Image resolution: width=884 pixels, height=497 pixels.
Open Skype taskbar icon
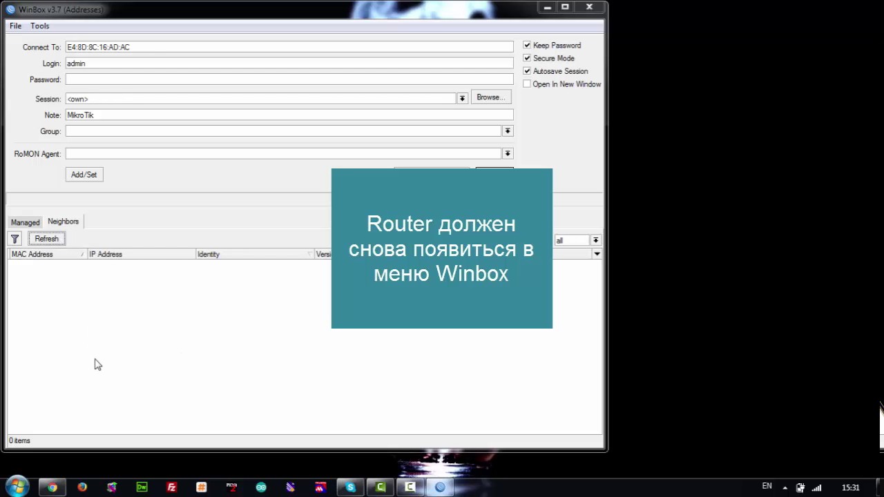point(350,487)
